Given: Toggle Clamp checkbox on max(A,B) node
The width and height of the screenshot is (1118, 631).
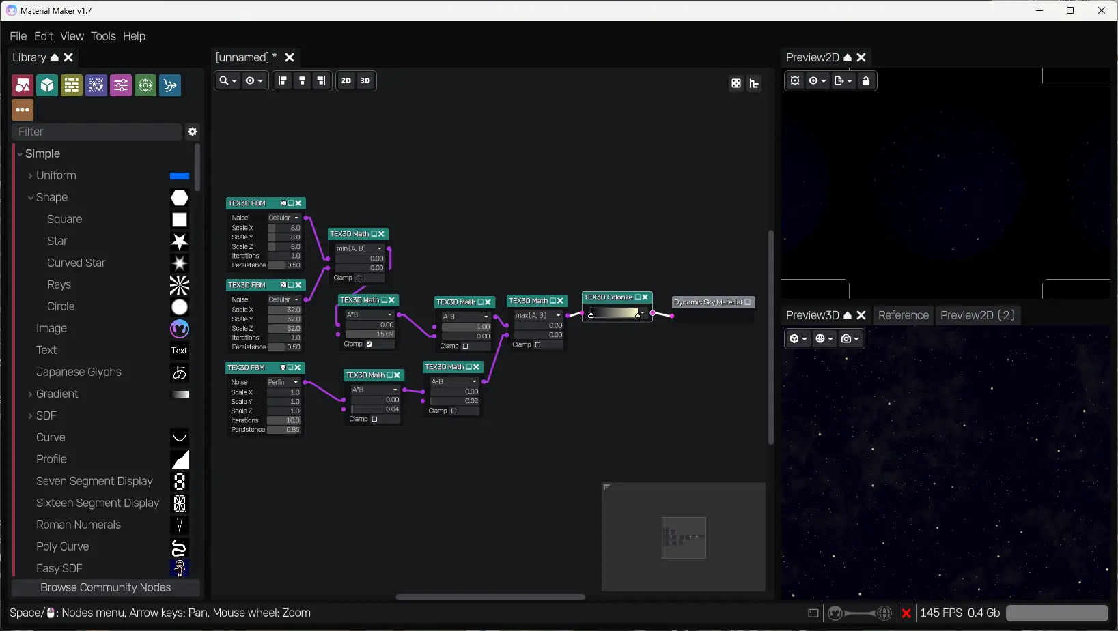Looking at the screenshot, I should coord(537,344).
